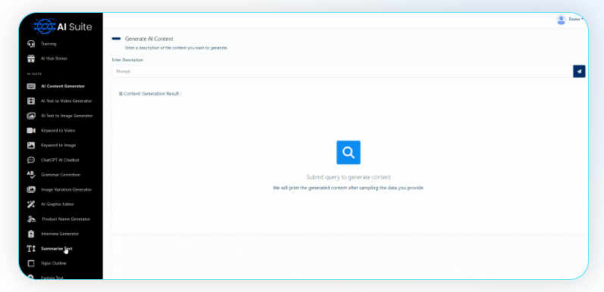The height and width of the screenshot is (292, 604).
Task: Click the Keyword to Video camera icon
Action: click(x=31, y=130)
